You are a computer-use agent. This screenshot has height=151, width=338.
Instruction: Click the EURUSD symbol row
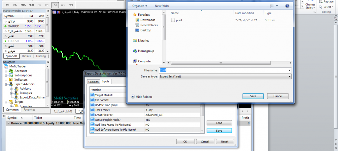24,41
